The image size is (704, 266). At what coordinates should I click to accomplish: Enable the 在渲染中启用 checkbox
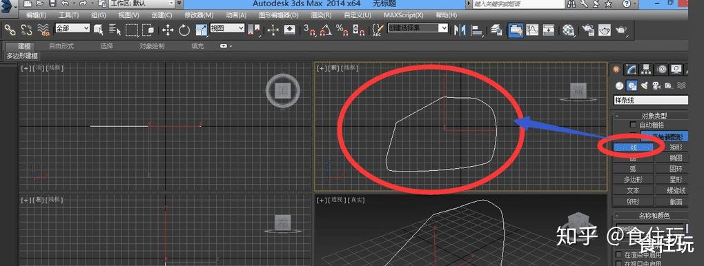tap(618, 254)
